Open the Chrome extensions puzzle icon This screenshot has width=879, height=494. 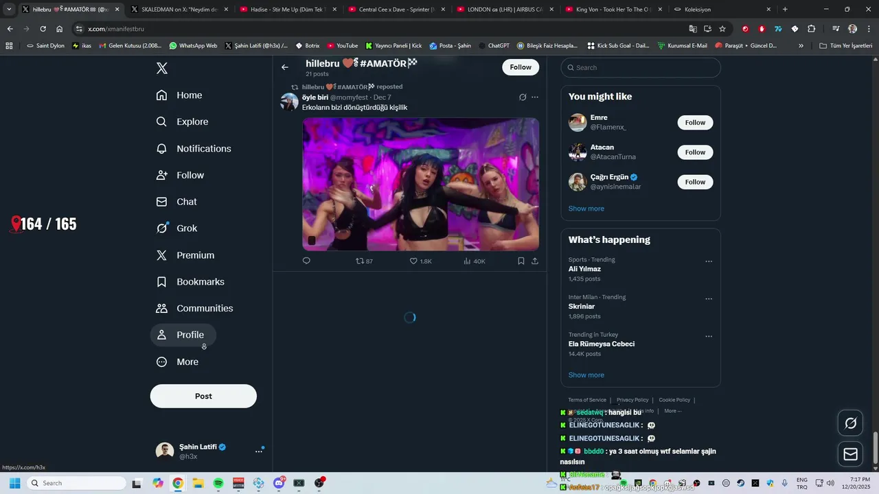coord(811,29)
